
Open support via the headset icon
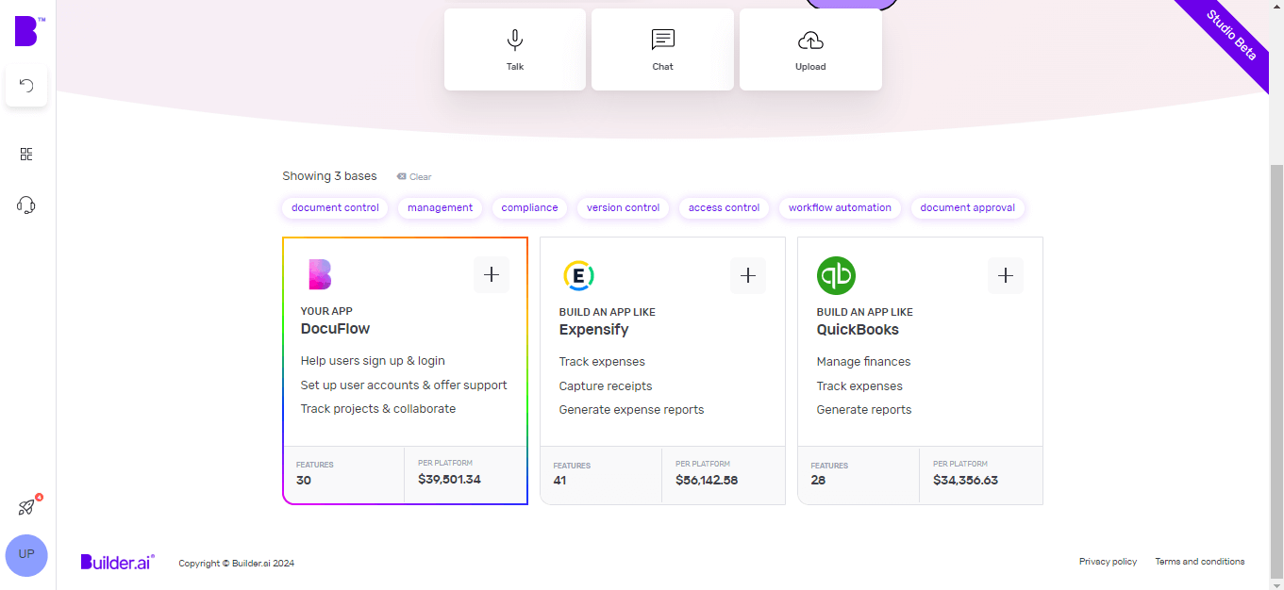click(x=26, y=205)
